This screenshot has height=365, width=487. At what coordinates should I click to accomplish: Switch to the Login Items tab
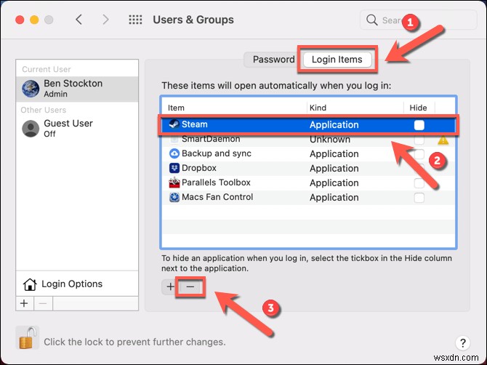click(337, 60)
